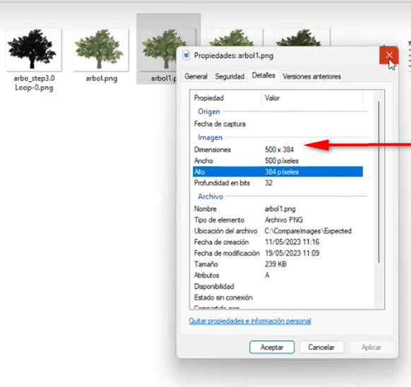The width and height of the screenshot is (411, 387).
Task: Select the Ubicación del archivo row
Action: 278,231
